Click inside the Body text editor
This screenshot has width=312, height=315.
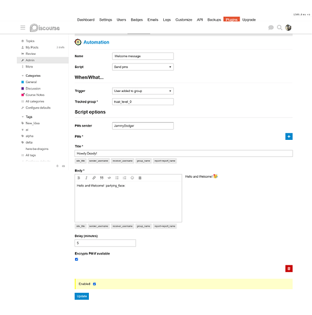click(129, 202)
